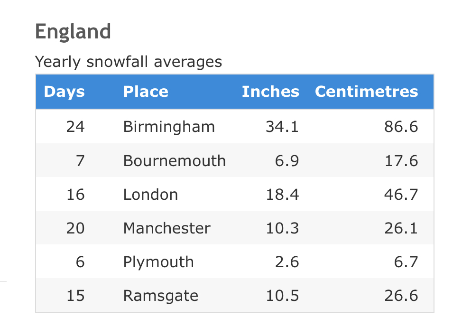Viewport: 471px width, 336px height.
Task: Click Ramsgate's 10.5 inches value
Action: click(x=282, y=296)
